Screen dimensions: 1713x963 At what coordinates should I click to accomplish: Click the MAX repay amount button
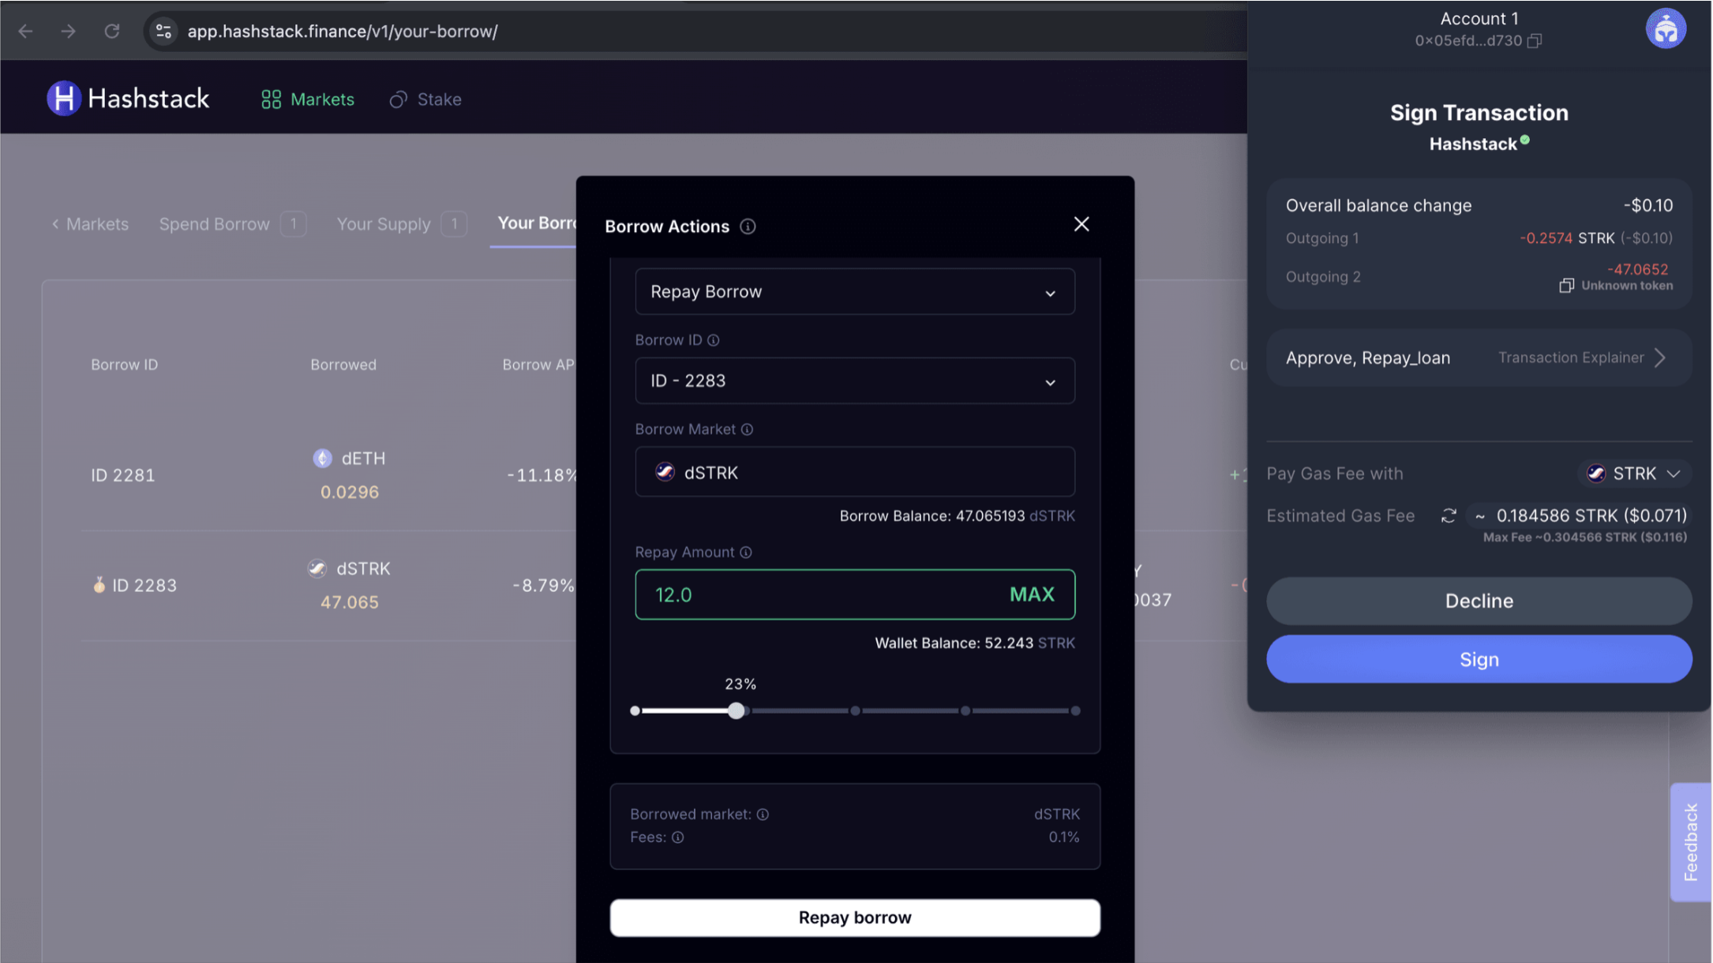coord(1031,595)
